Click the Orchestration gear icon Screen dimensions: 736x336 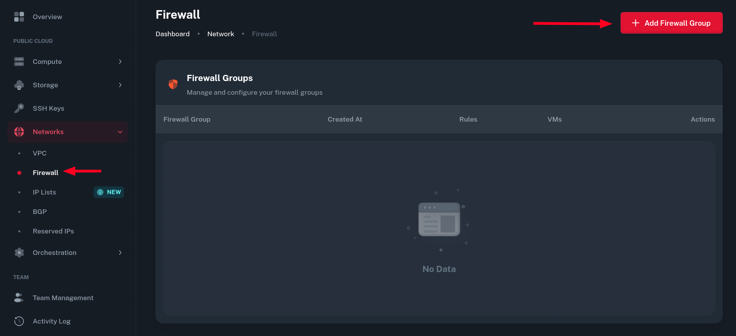[x=19, y=253]
